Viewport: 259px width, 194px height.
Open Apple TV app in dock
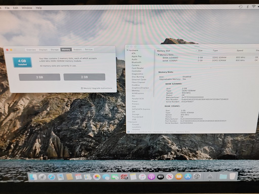pos(160,177)
